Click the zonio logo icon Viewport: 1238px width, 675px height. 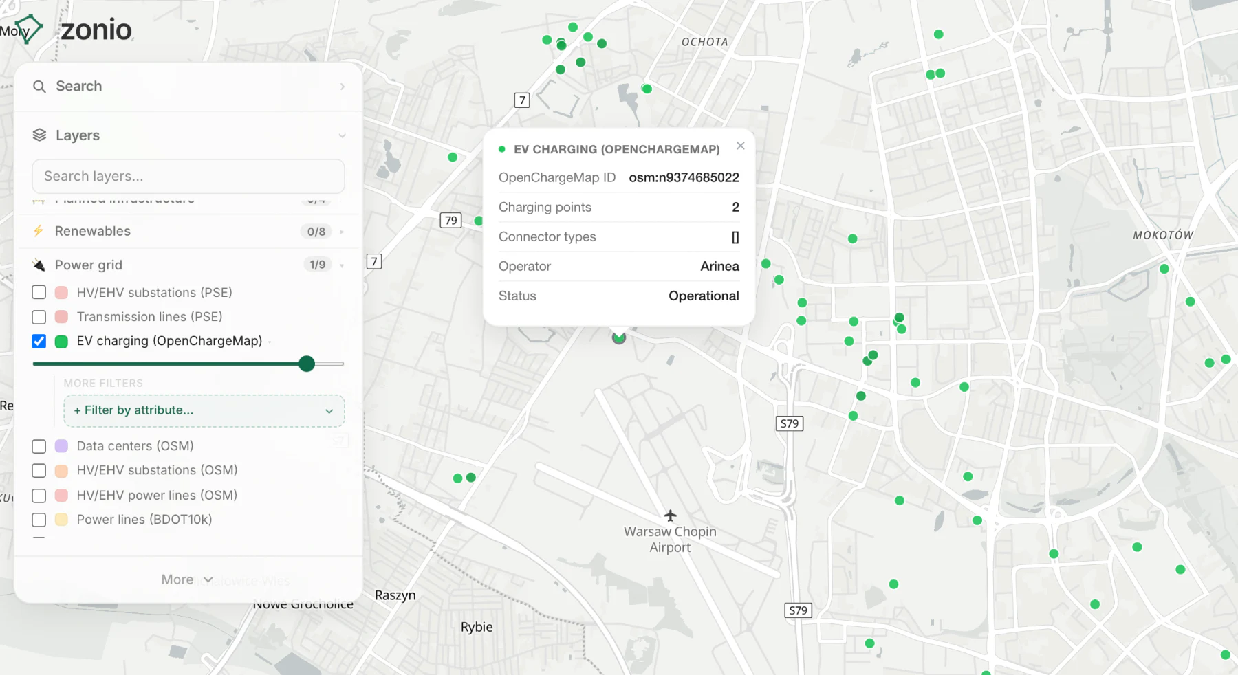pyautogui.click(x=29, y=29)
